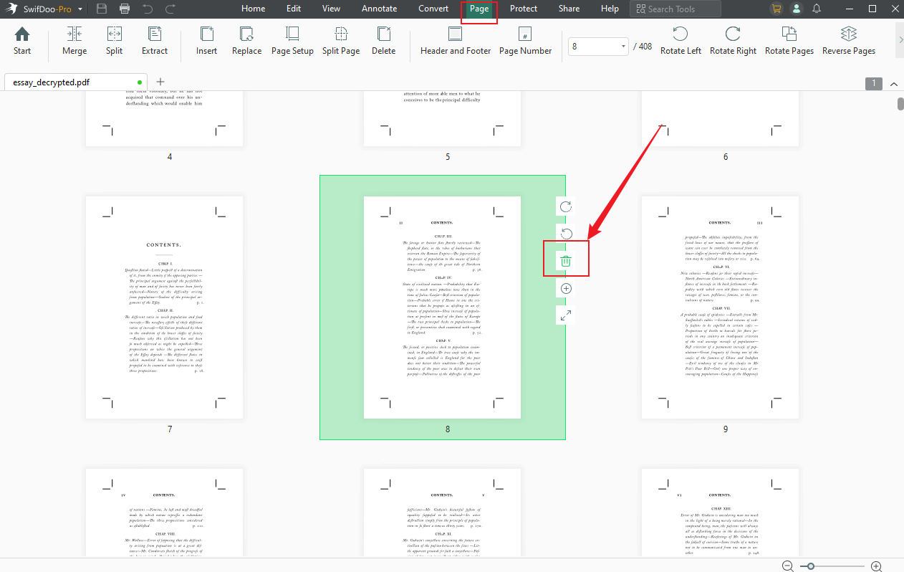Select the Merge tool
The width and height of the screenshot is (904, 572).
click(x=74, y=41)
